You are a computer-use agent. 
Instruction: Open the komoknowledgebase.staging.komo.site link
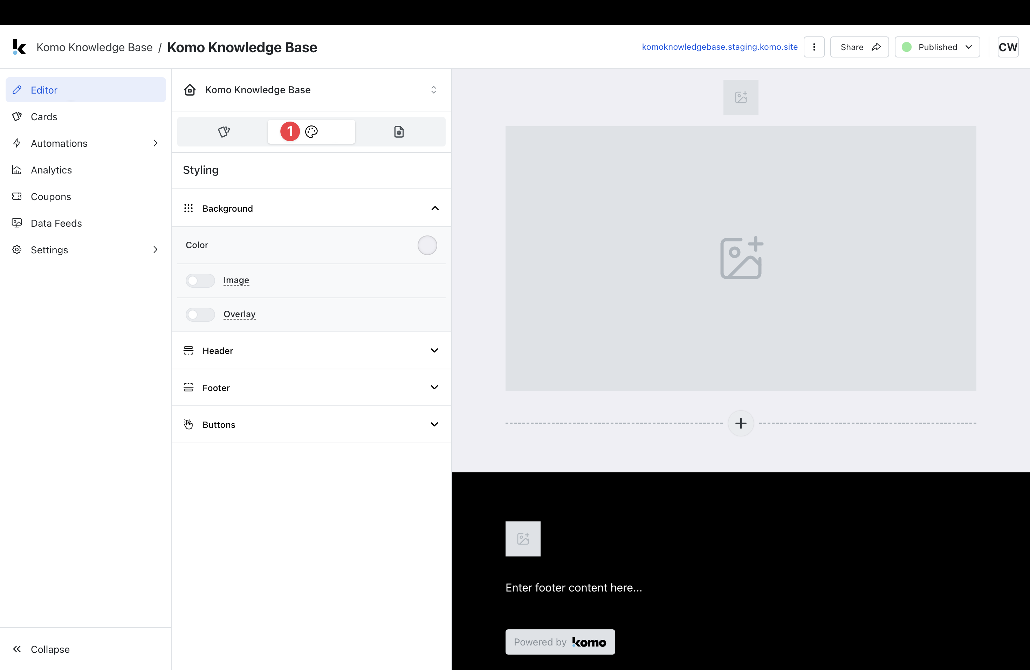pos(719,47)
